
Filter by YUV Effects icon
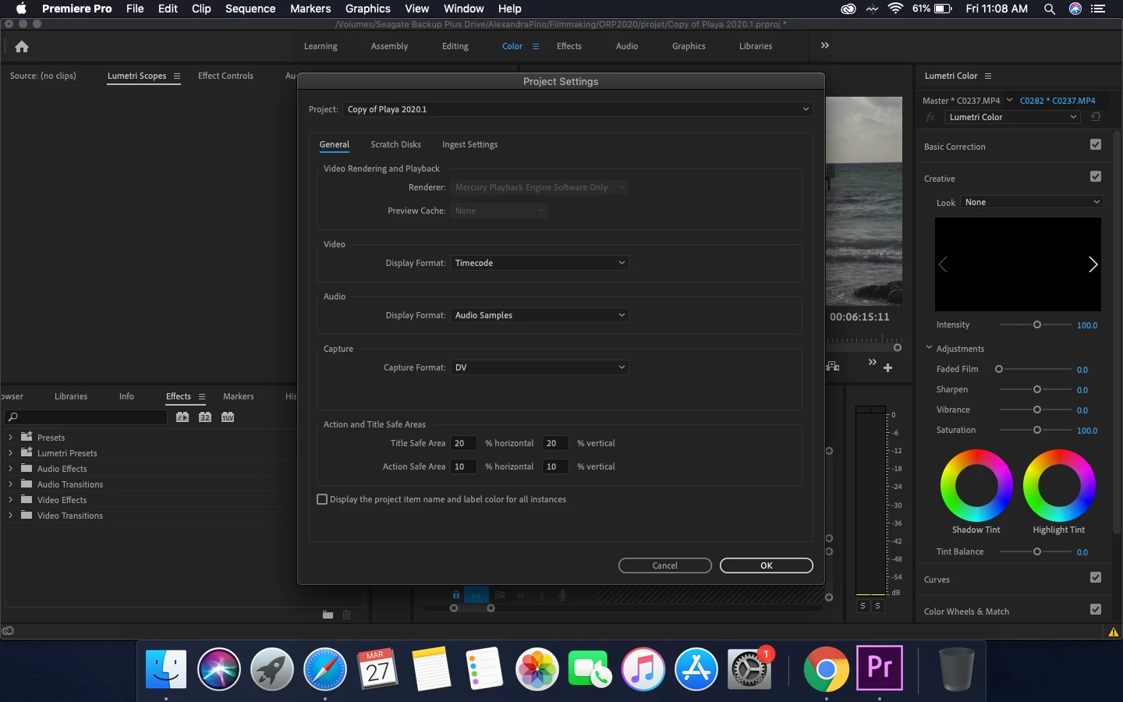[228, 417]
